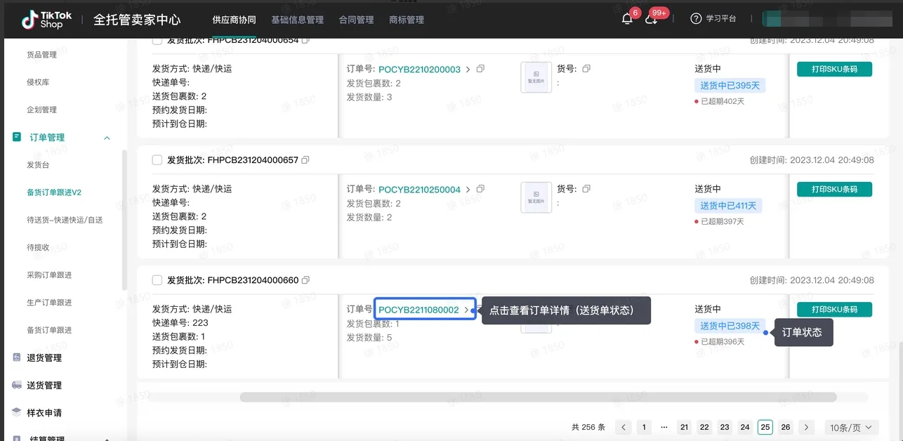Click the 送货中已398天 status tag
Image resolution: width=903 pixels, height=441 pixels.
[x=730, y=326]
